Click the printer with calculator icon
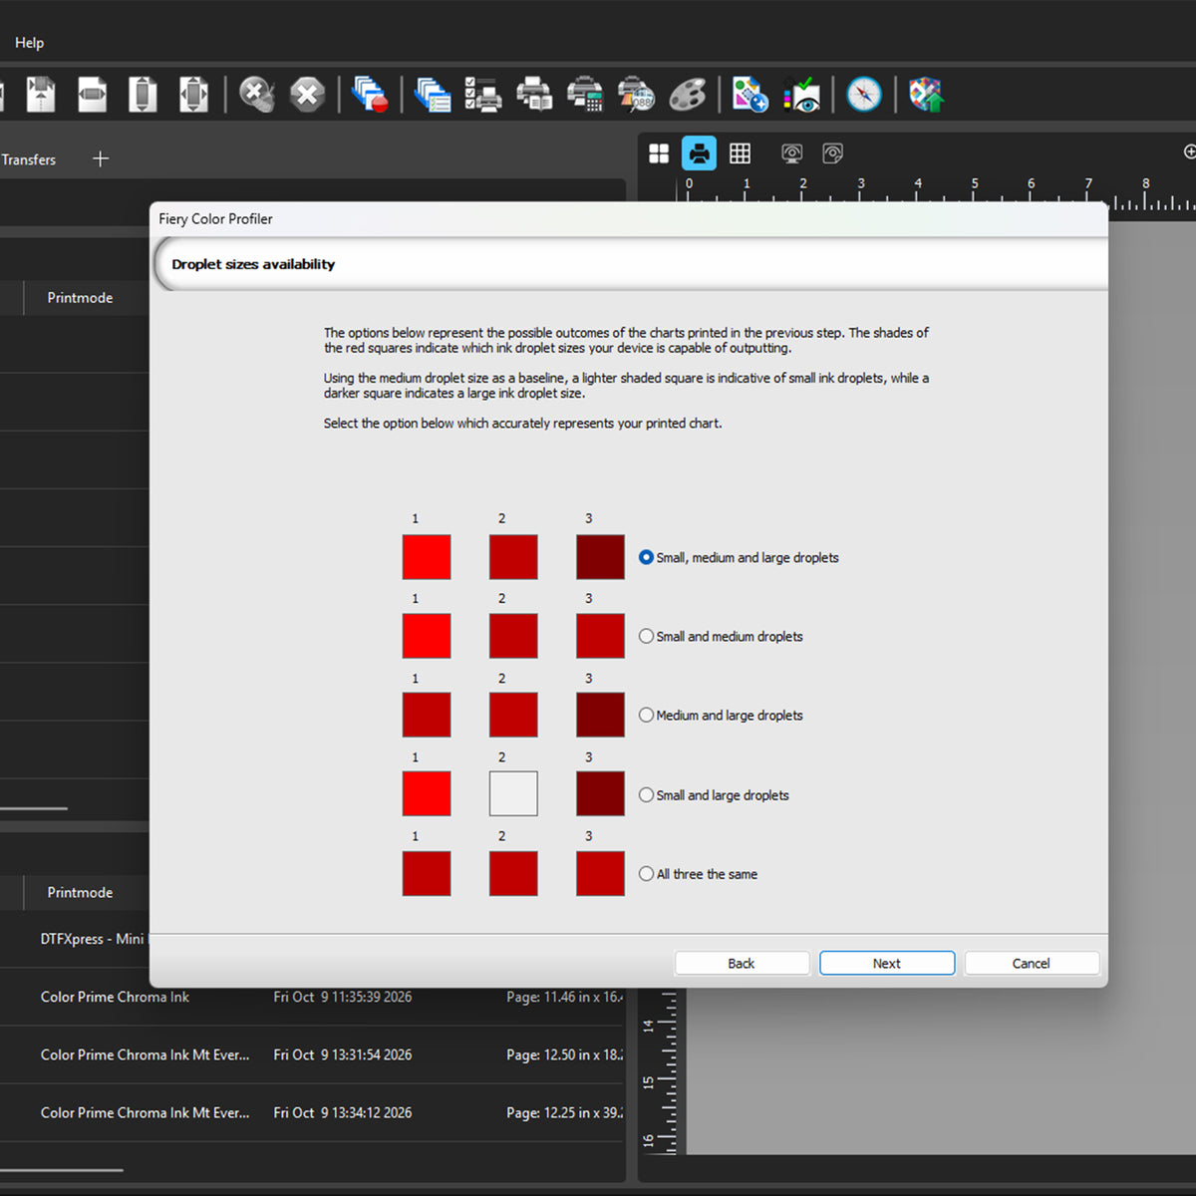 click(x=585, y=95)
